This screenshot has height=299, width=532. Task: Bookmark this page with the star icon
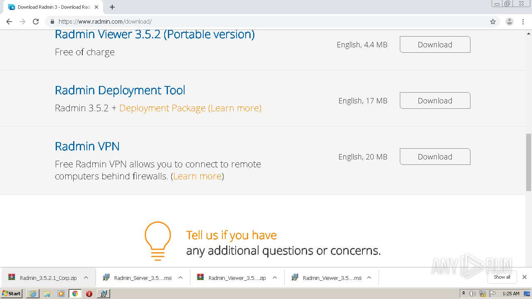pyautogui.click(x=493, y=22)
